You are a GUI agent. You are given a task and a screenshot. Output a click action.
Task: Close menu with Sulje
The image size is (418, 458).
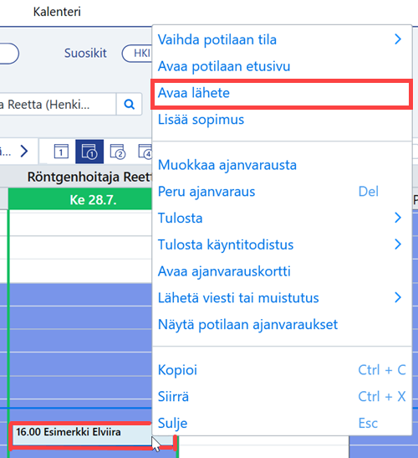(x=282, y=423)
